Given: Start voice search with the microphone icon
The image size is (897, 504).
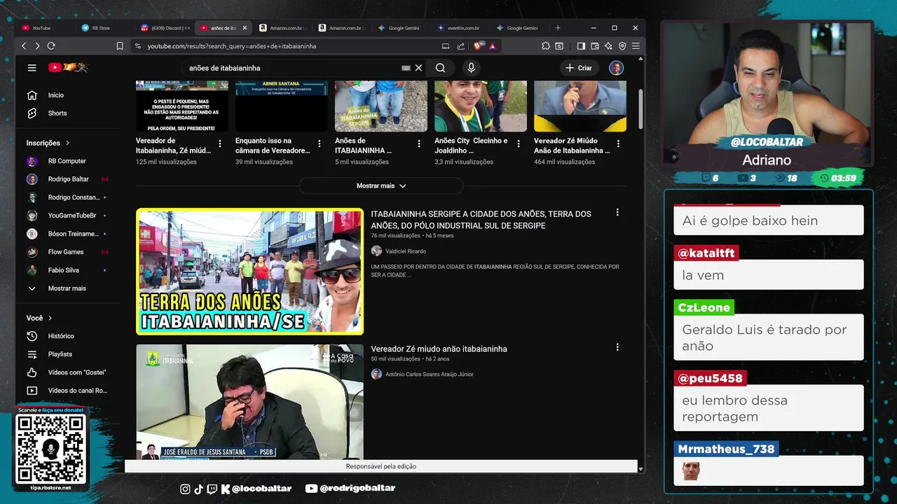Looking at the screenshot, I should click(471, 68).
